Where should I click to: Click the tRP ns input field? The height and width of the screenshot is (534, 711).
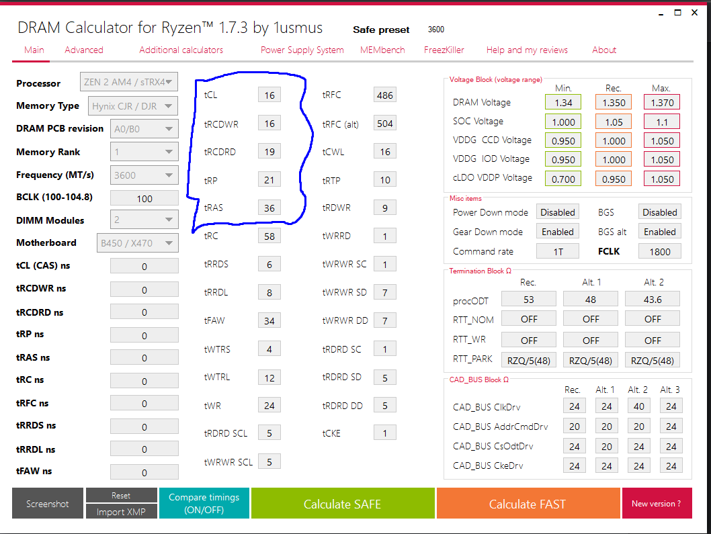[x=144, y=335]
